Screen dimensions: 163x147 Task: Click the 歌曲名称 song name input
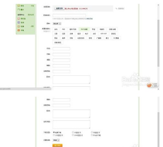69,15
